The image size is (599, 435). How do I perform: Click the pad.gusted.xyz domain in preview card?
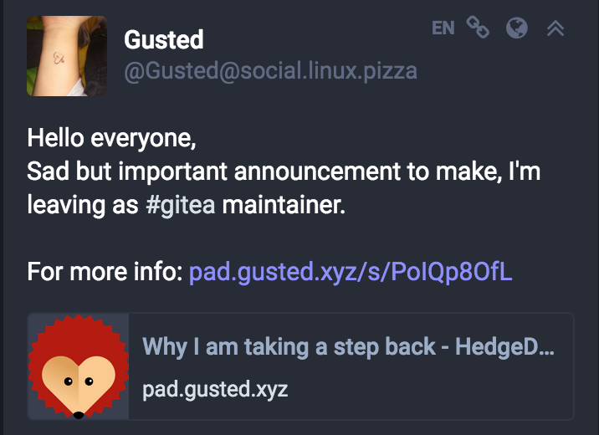tap(215, 390)
